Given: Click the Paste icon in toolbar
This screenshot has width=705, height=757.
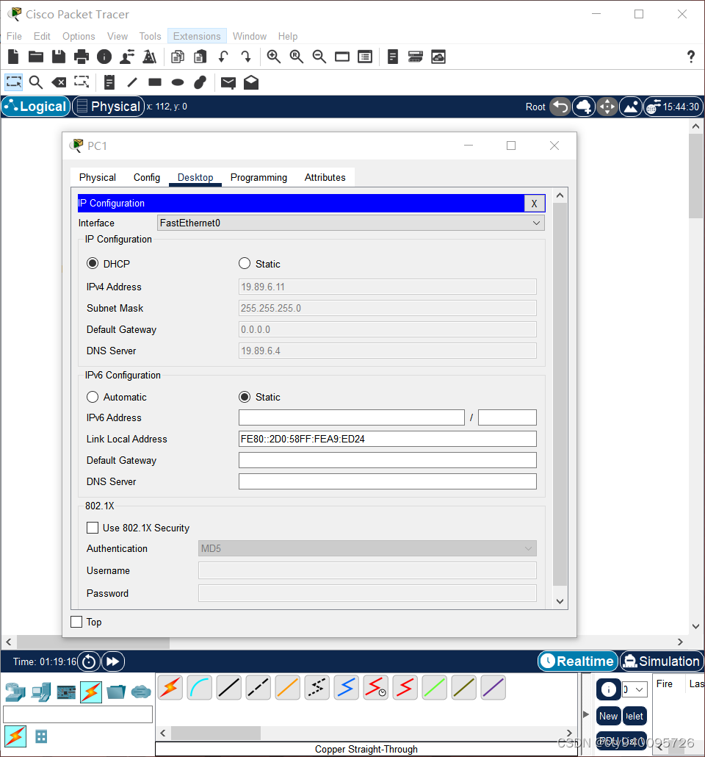Looking at the screenshot, I should [200, 57].
